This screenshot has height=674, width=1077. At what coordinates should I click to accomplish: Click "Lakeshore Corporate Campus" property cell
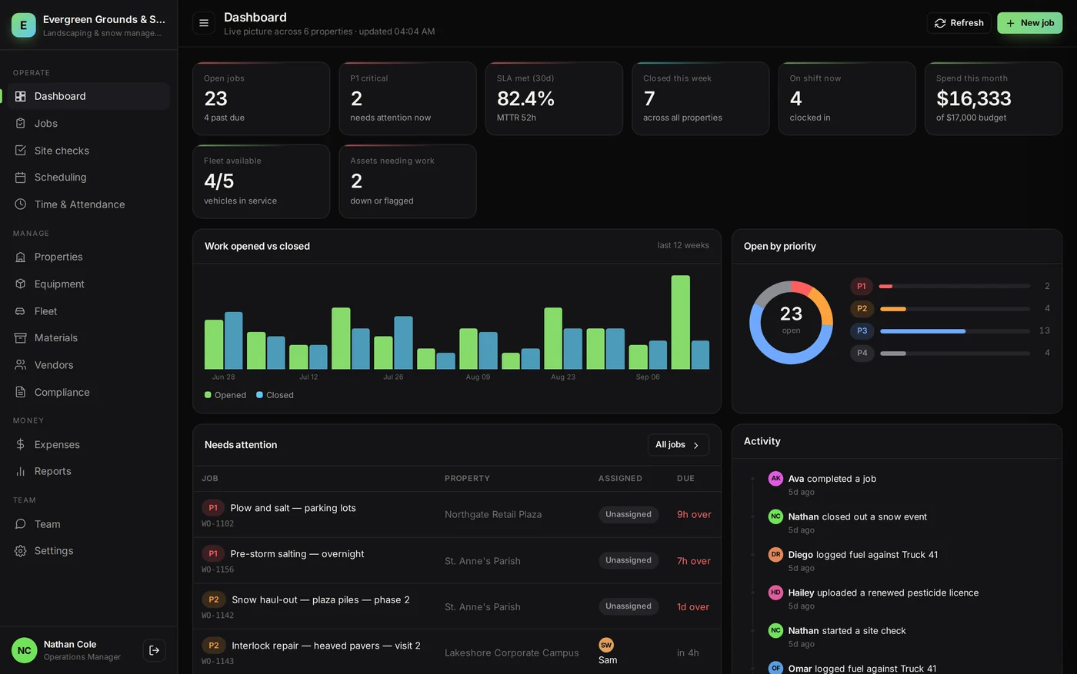(512, 653)
